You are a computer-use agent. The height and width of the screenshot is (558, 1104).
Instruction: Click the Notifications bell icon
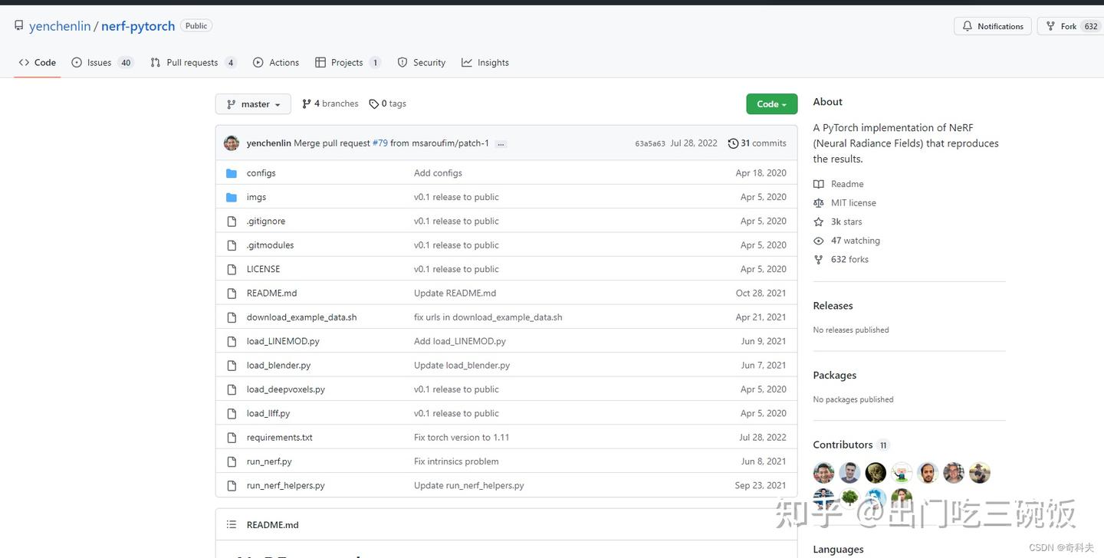coord(968,26)
